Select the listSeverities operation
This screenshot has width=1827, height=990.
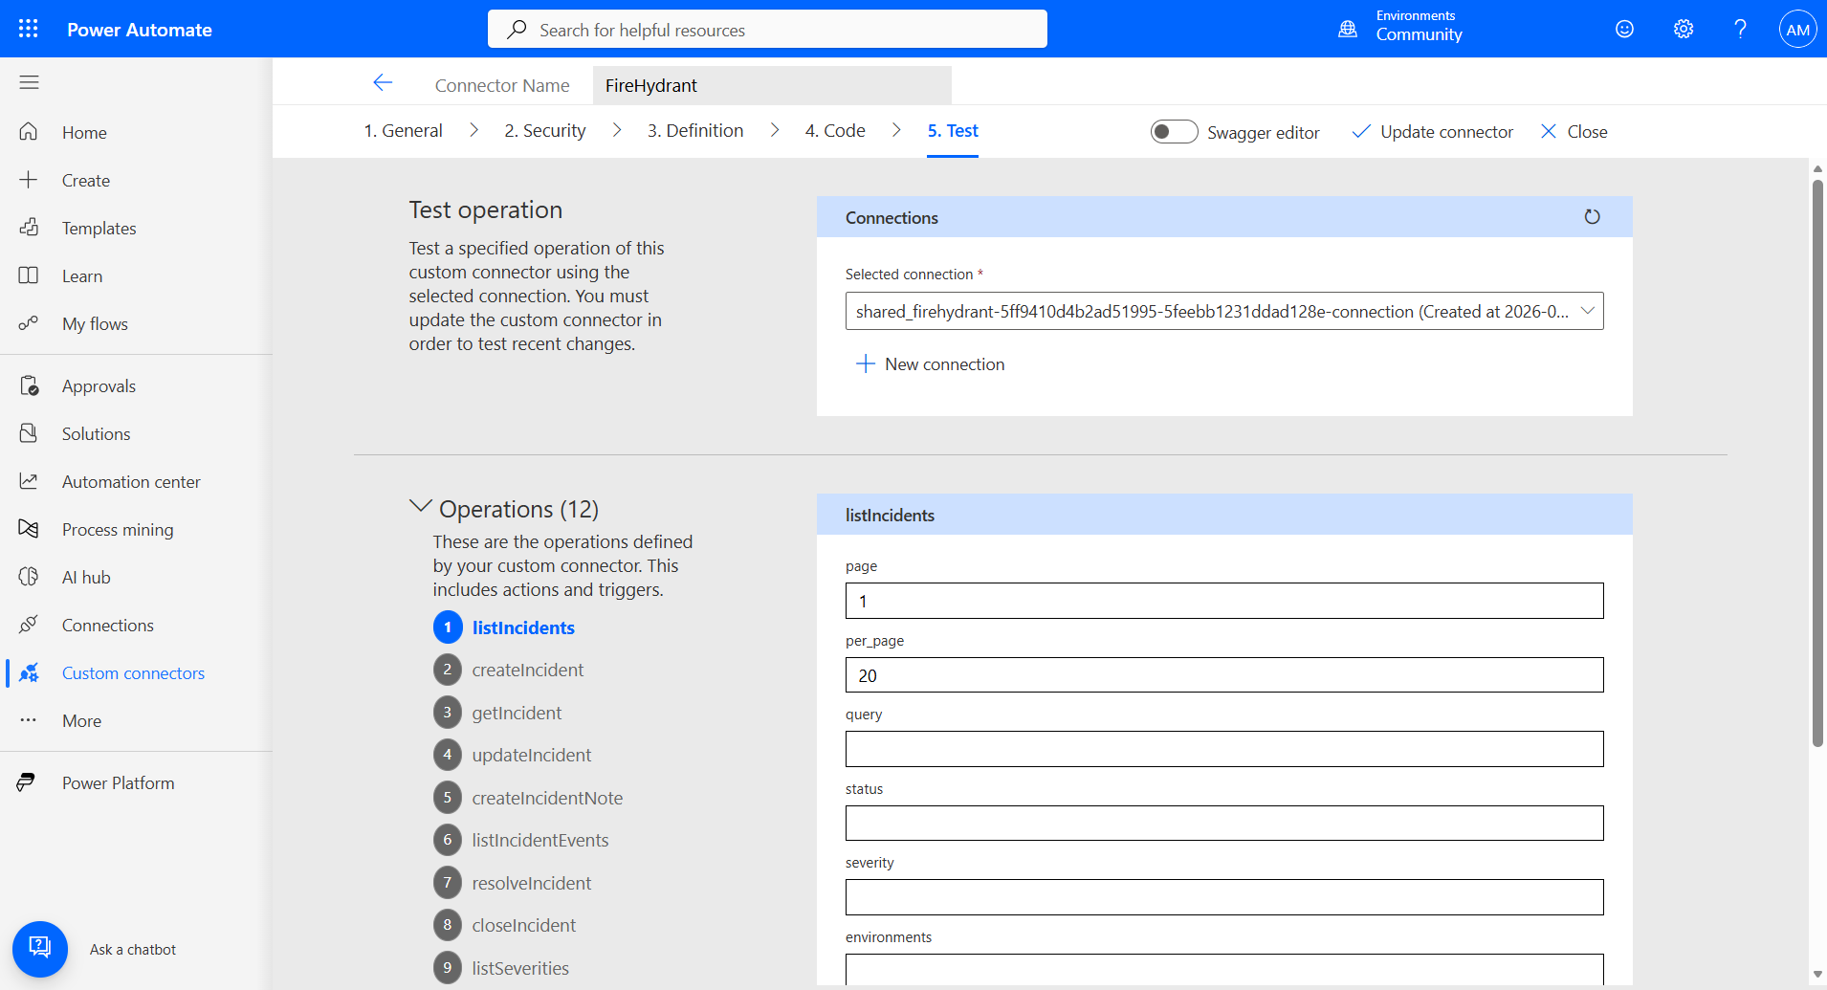click(520, 968)
